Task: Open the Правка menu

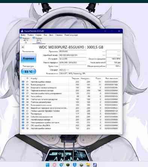Action: pos(30,35)
